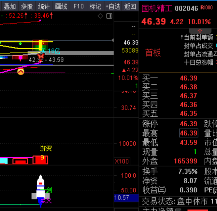Add stock via +自选 button
Image resolution: width=217 pixels, height=211 pixels.
point(113,7)
